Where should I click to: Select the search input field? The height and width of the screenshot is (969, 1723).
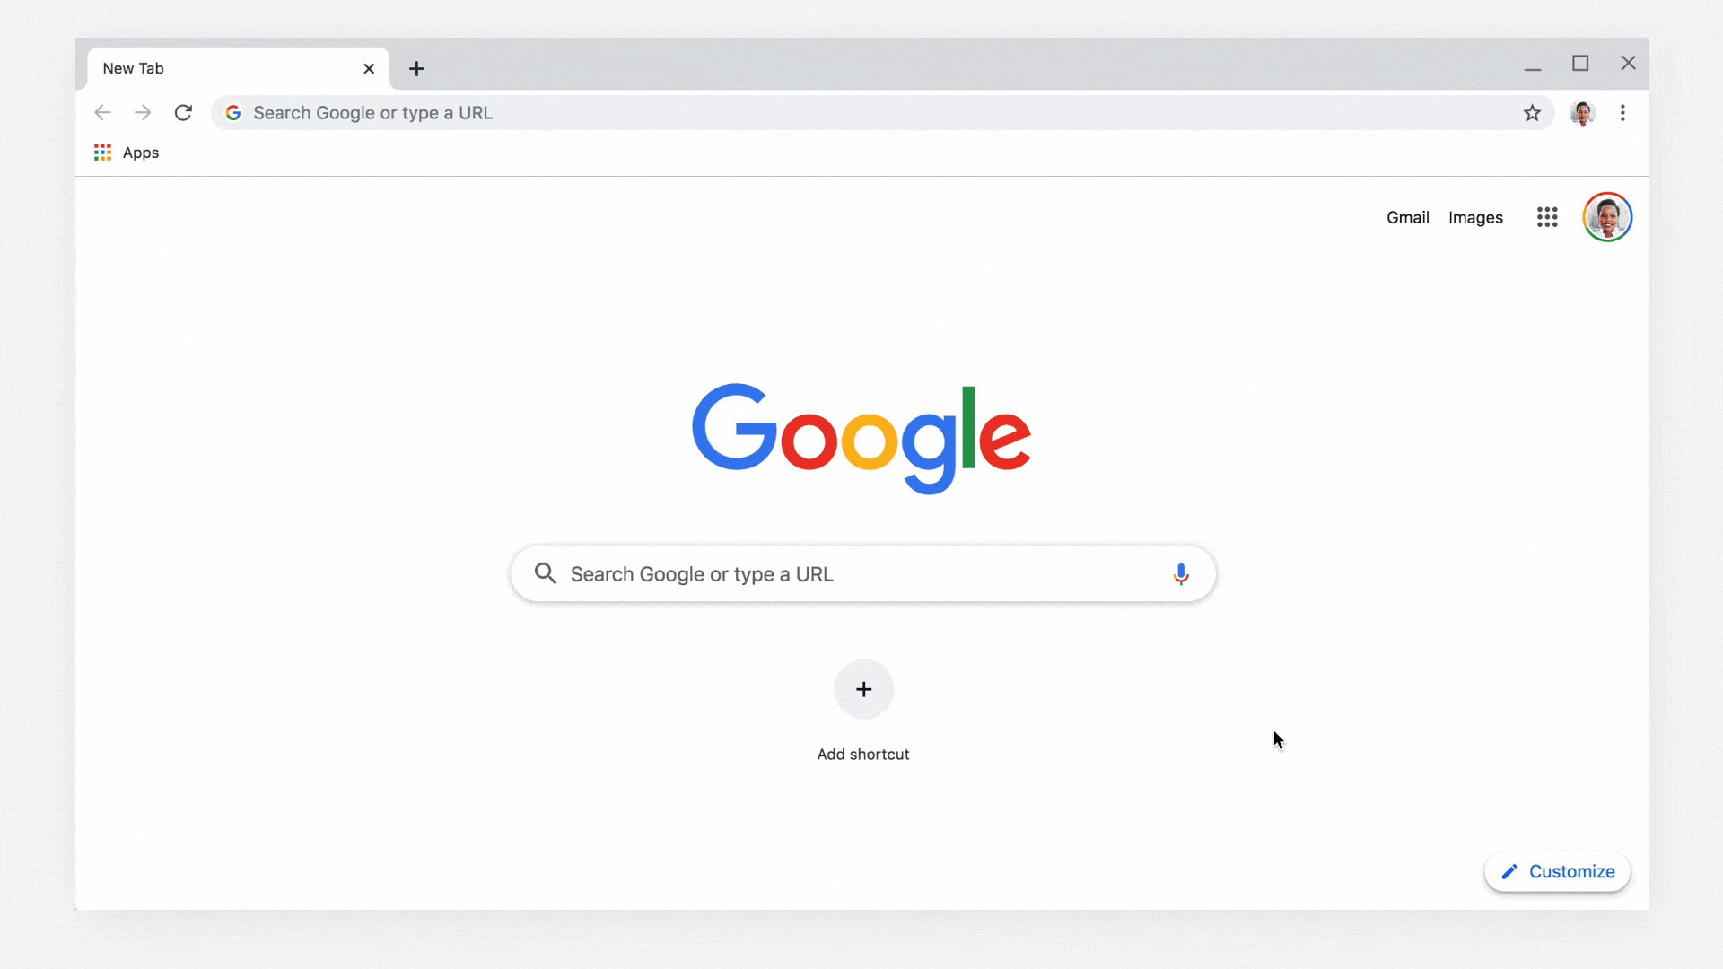click(861, 574)
